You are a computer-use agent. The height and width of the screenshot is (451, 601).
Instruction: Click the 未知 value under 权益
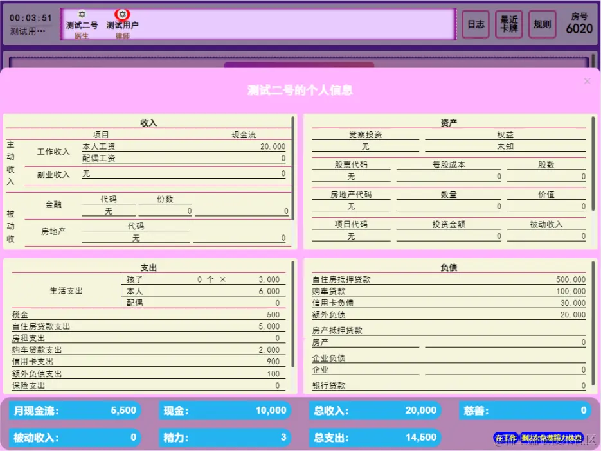point(505,146)
